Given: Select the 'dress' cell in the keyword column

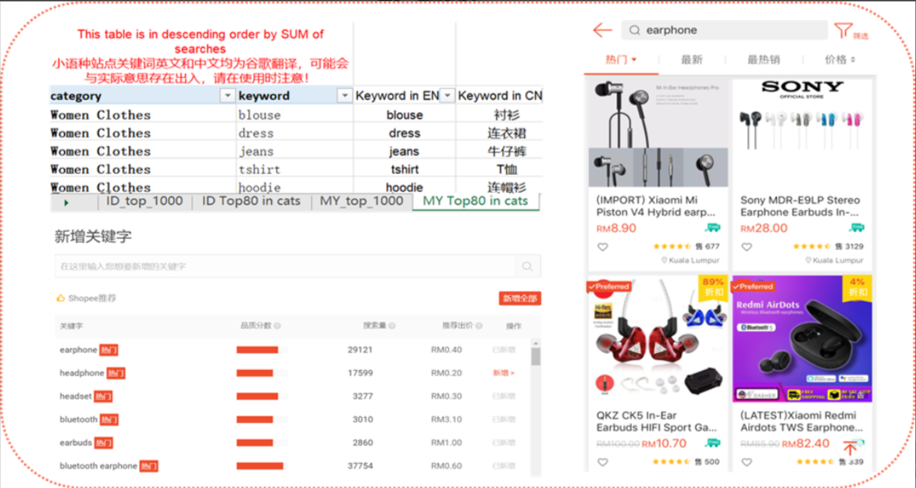Looking at the screenshot, I should point(294,134).
